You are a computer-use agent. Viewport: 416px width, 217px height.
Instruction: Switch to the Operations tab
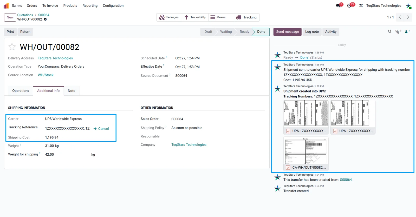pos(21,91)
